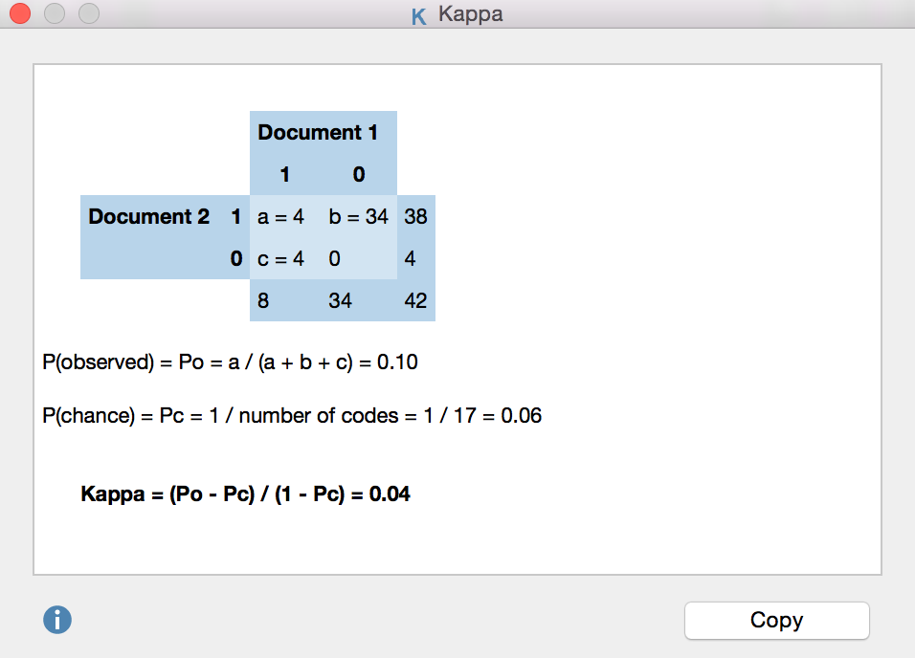The image size is (915, 658).
Task: Click the cell showing b = 34
Action: click(x=358, y=217)
